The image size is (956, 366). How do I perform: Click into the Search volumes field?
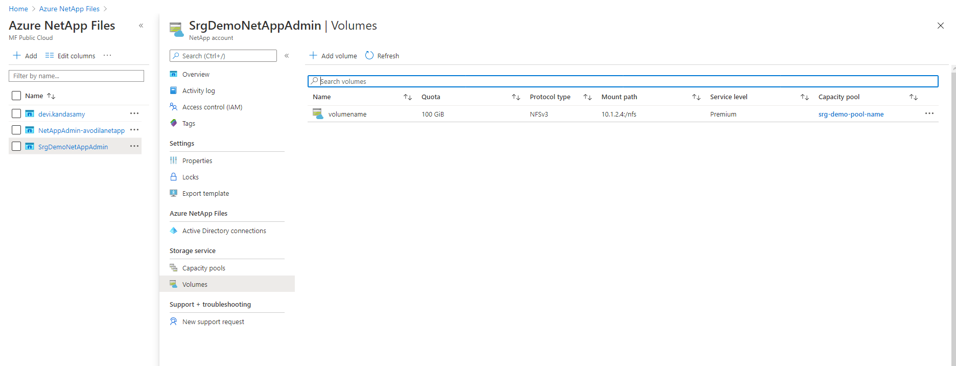coord(623,81)
